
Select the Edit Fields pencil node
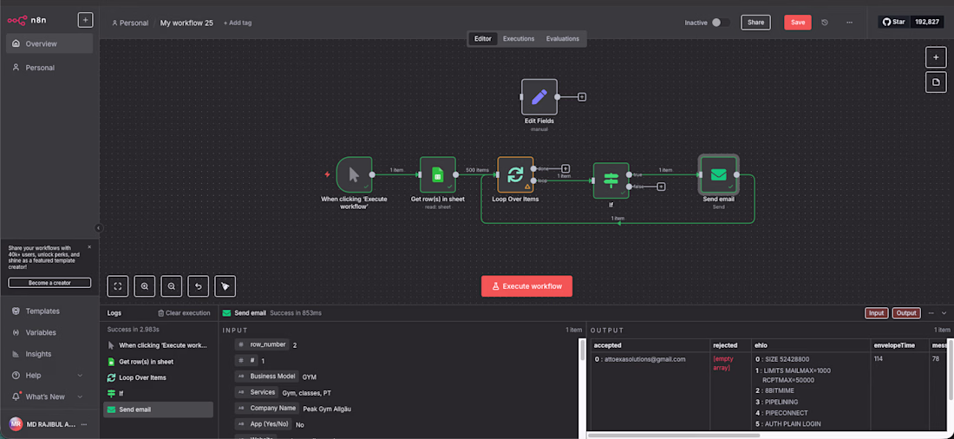click(539, 97)
